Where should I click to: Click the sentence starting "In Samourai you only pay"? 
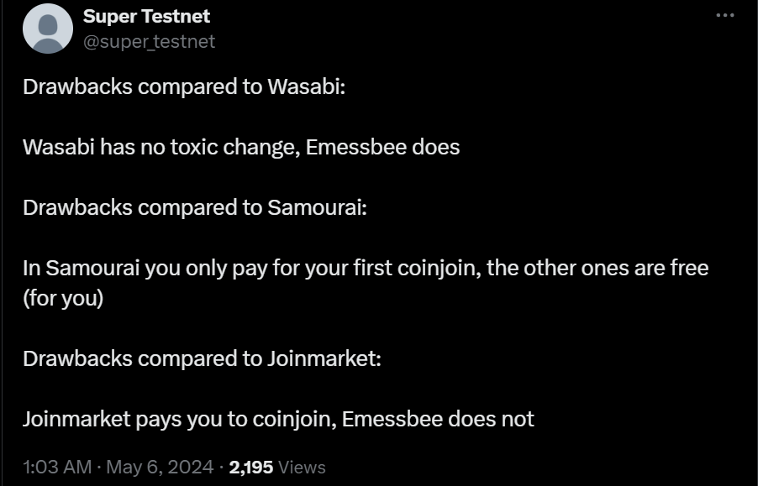(x=366, y=269)
